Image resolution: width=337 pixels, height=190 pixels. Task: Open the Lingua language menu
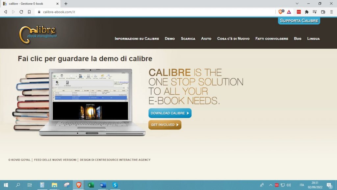(313, 39)
